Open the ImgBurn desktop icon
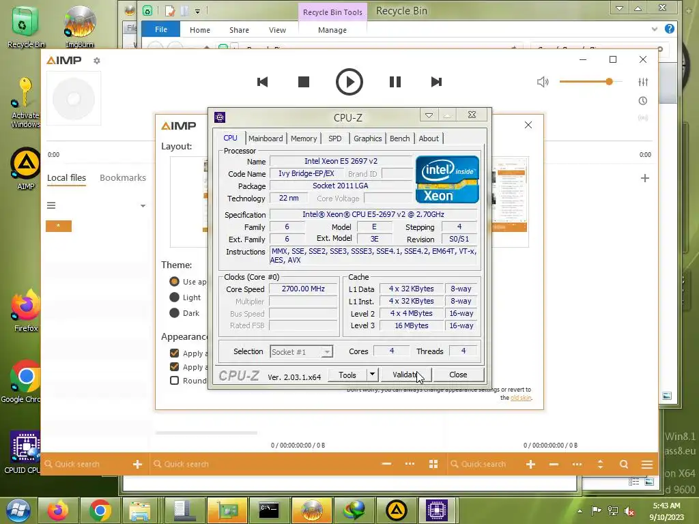This screenshot has width=699, height=524. click(x=79, y=27)
